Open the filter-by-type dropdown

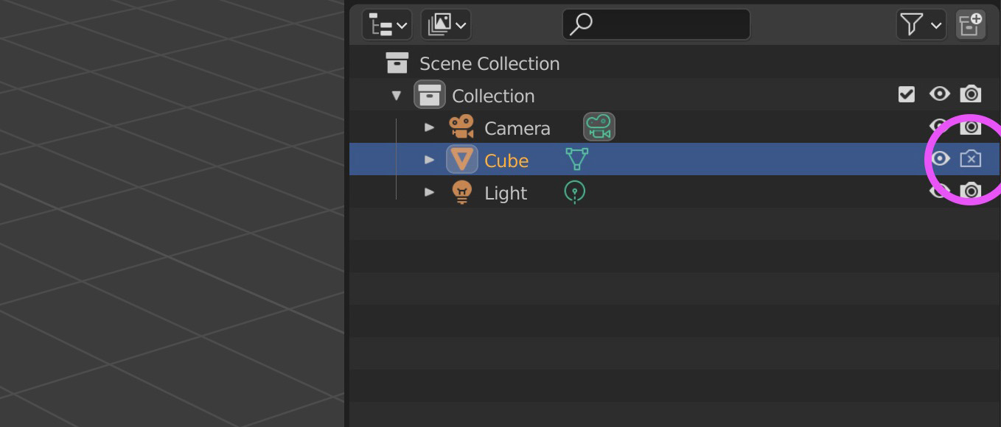444,24
